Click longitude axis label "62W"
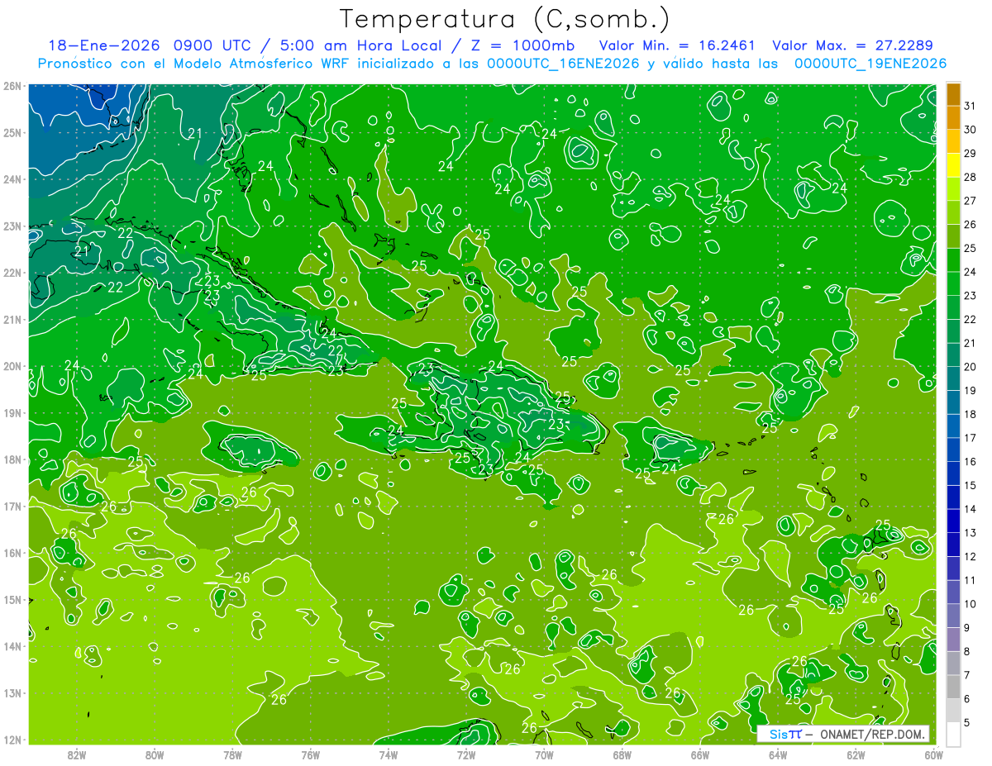This screenshot has height=766, width=992. click(x=856, y=755)
